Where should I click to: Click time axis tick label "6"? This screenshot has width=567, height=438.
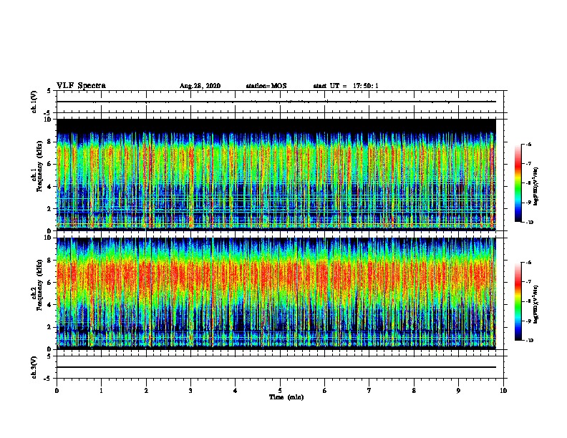click(325, 391)
